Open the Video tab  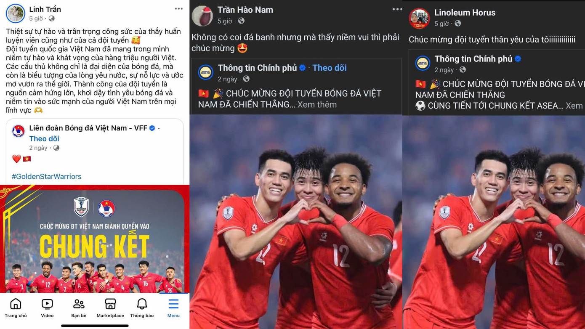click(x=47, y=308)
